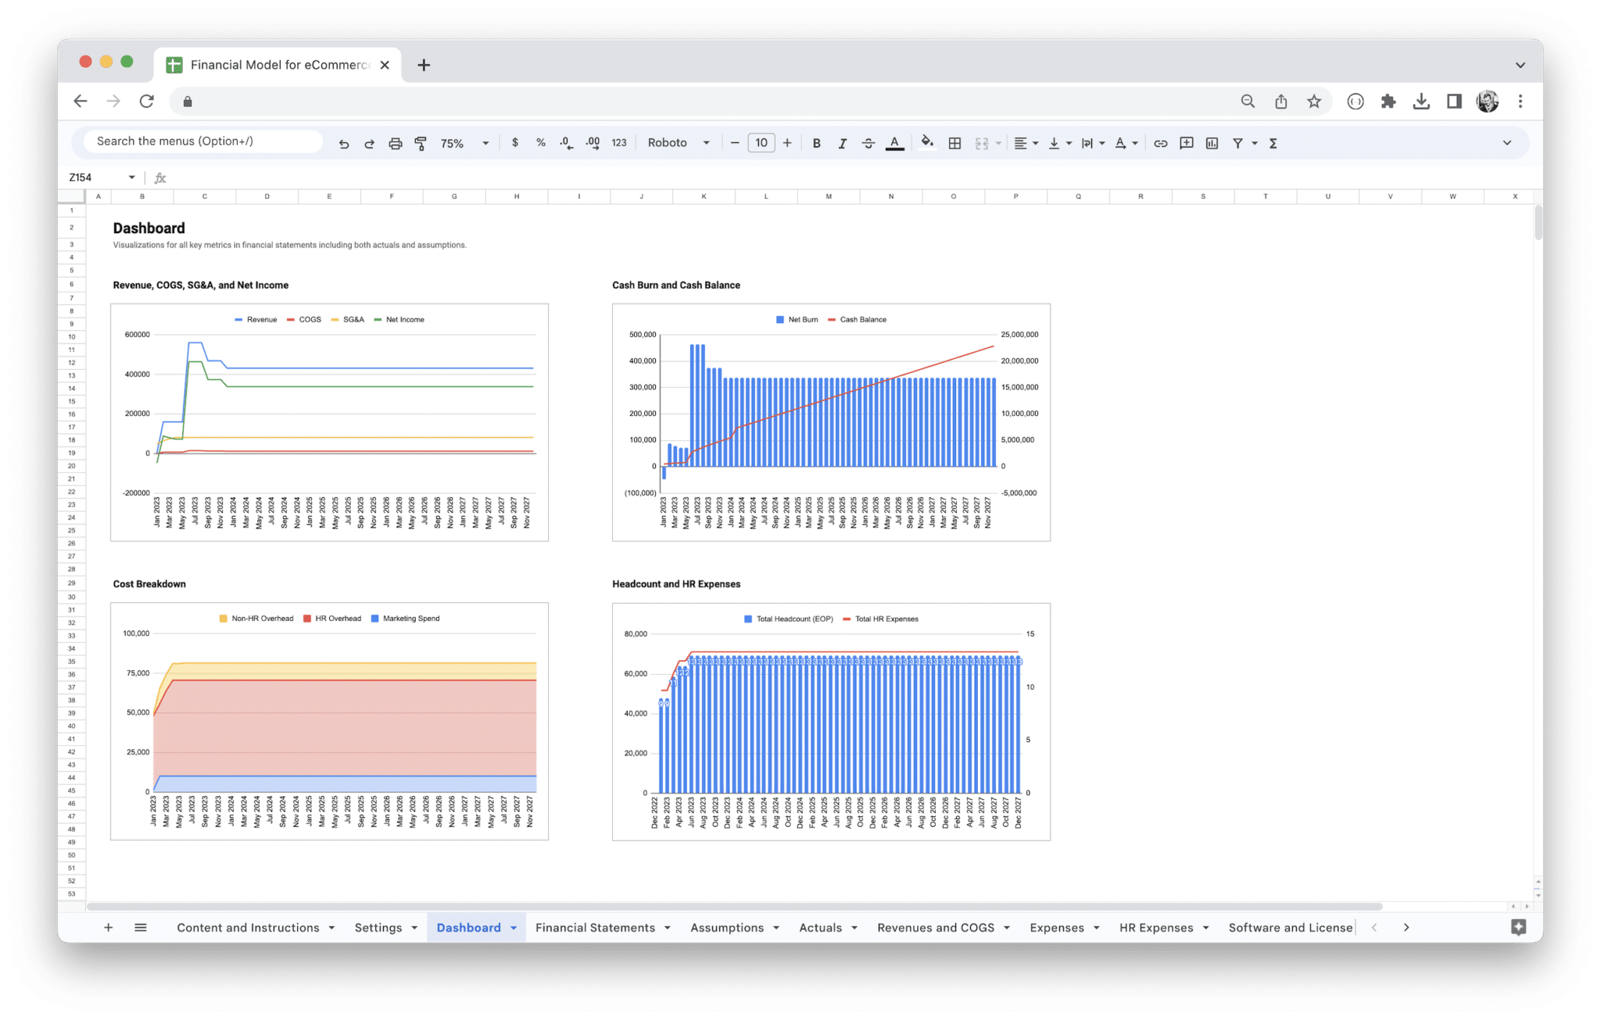Open the Roboto font dropdown

coord(678,142)
